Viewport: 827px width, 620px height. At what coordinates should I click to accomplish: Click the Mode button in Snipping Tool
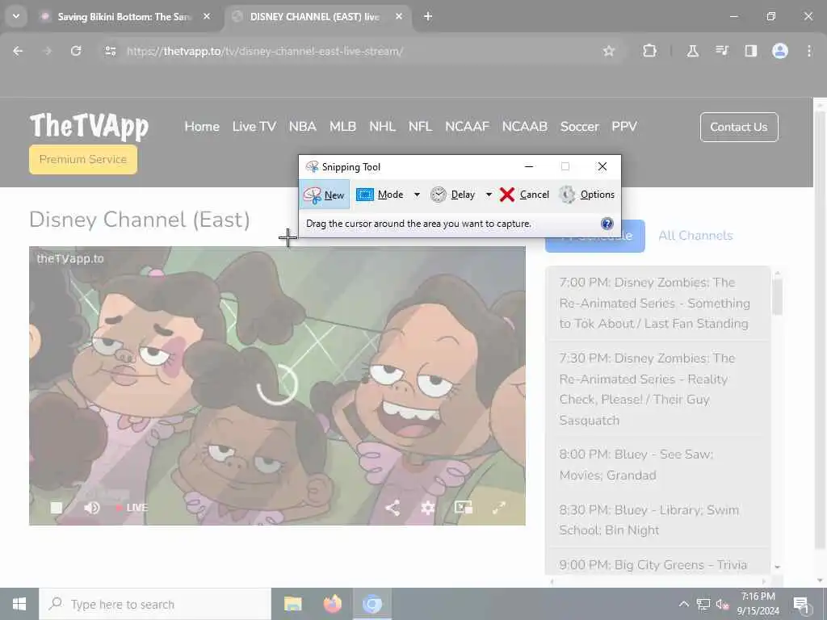click(381, 195)
